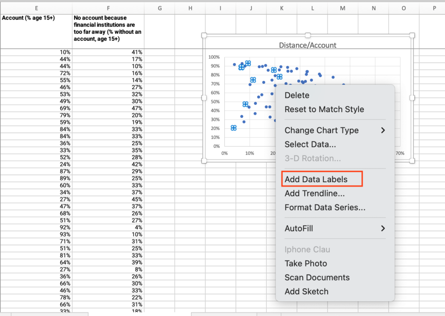Select the cell showing 87%
The image size is (445, 316).
[x=37, y=172]
